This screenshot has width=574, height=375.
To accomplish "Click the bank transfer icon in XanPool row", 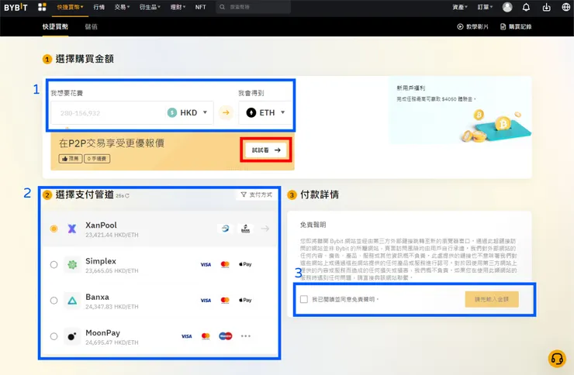I will tap(246, 229).
